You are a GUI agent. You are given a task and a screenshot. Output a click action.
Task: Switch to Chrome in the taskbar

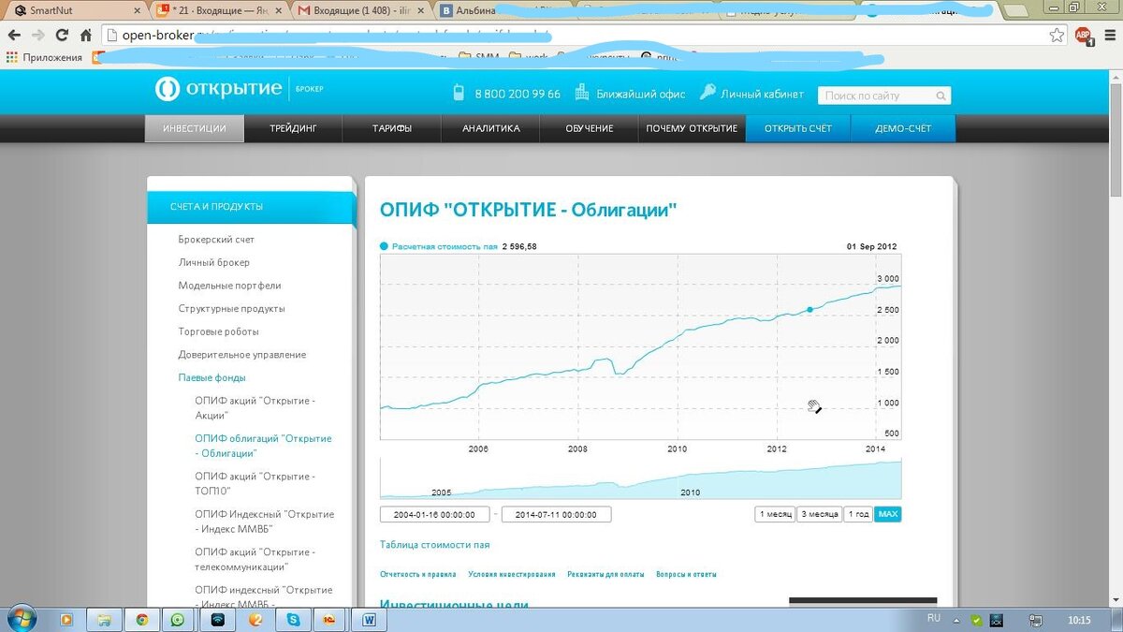[x=141, y=620]
